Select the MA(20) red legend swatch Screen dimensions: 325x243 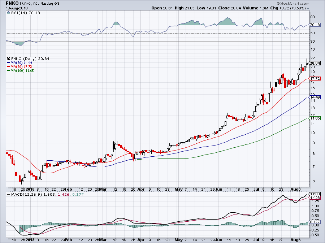[8, 67]
